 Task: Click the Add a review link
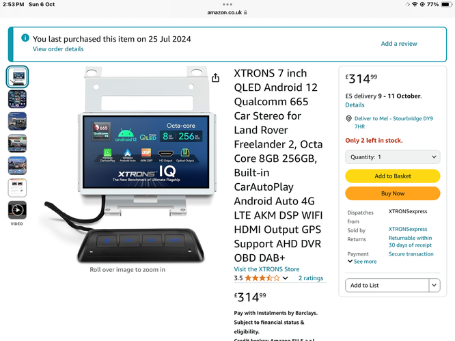tap(399, 44)
